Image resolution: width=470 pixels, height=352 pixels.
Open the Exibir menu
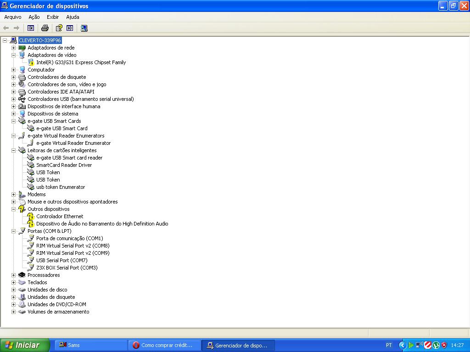53,17
